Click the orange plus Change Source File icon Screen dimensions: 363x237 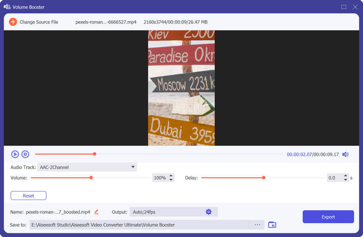point(13,22)
